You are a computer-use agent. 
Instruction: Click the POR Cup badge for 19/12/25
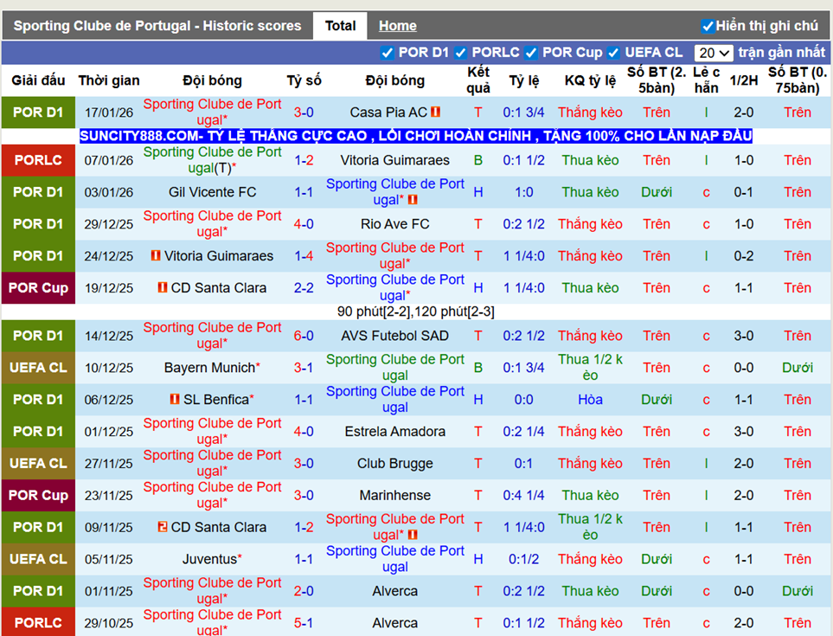(x=38, y=287)
